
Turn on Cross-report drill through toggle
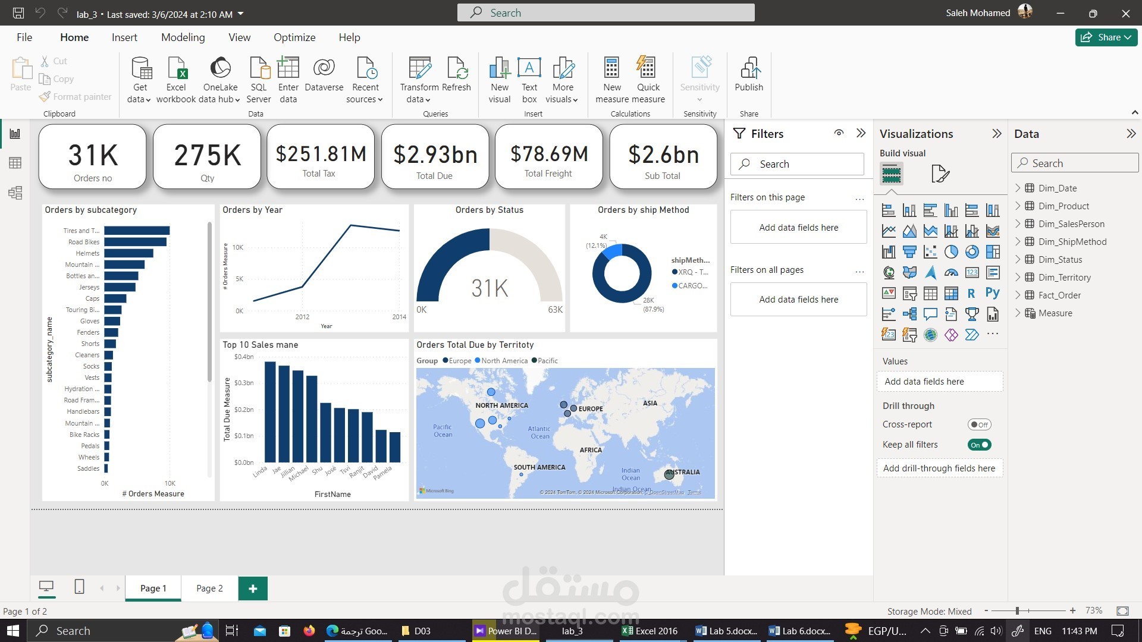tap(978, 424)
